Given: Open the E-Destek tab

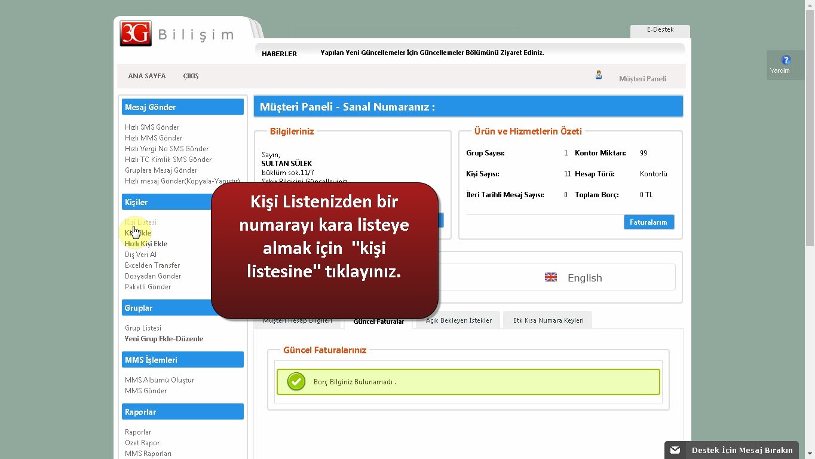Looking at the screenshot, I should (660, 30).
